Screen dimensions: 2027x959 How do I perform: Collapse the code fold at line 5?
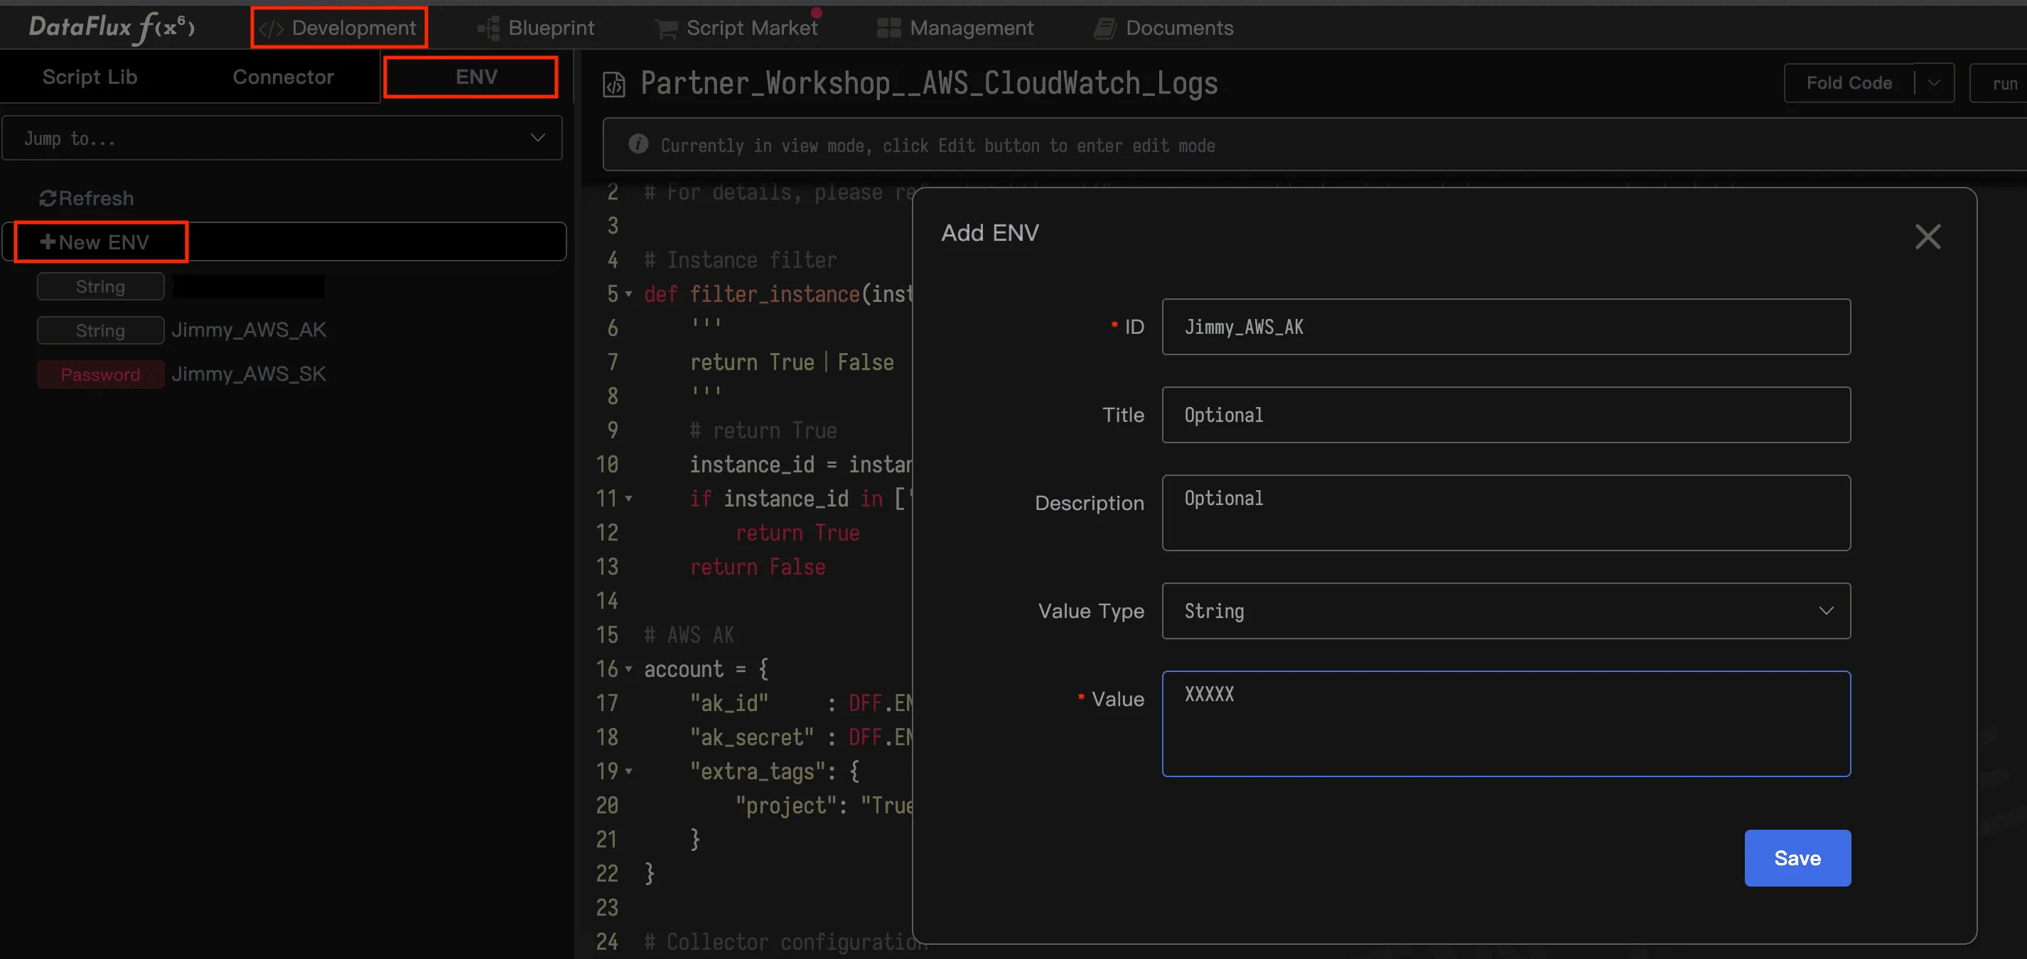tap(629, 294)
